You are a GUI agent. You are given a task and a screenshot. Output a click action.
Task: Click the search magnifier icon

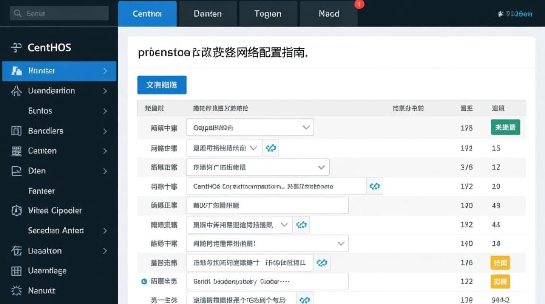(x=17, y=13)
